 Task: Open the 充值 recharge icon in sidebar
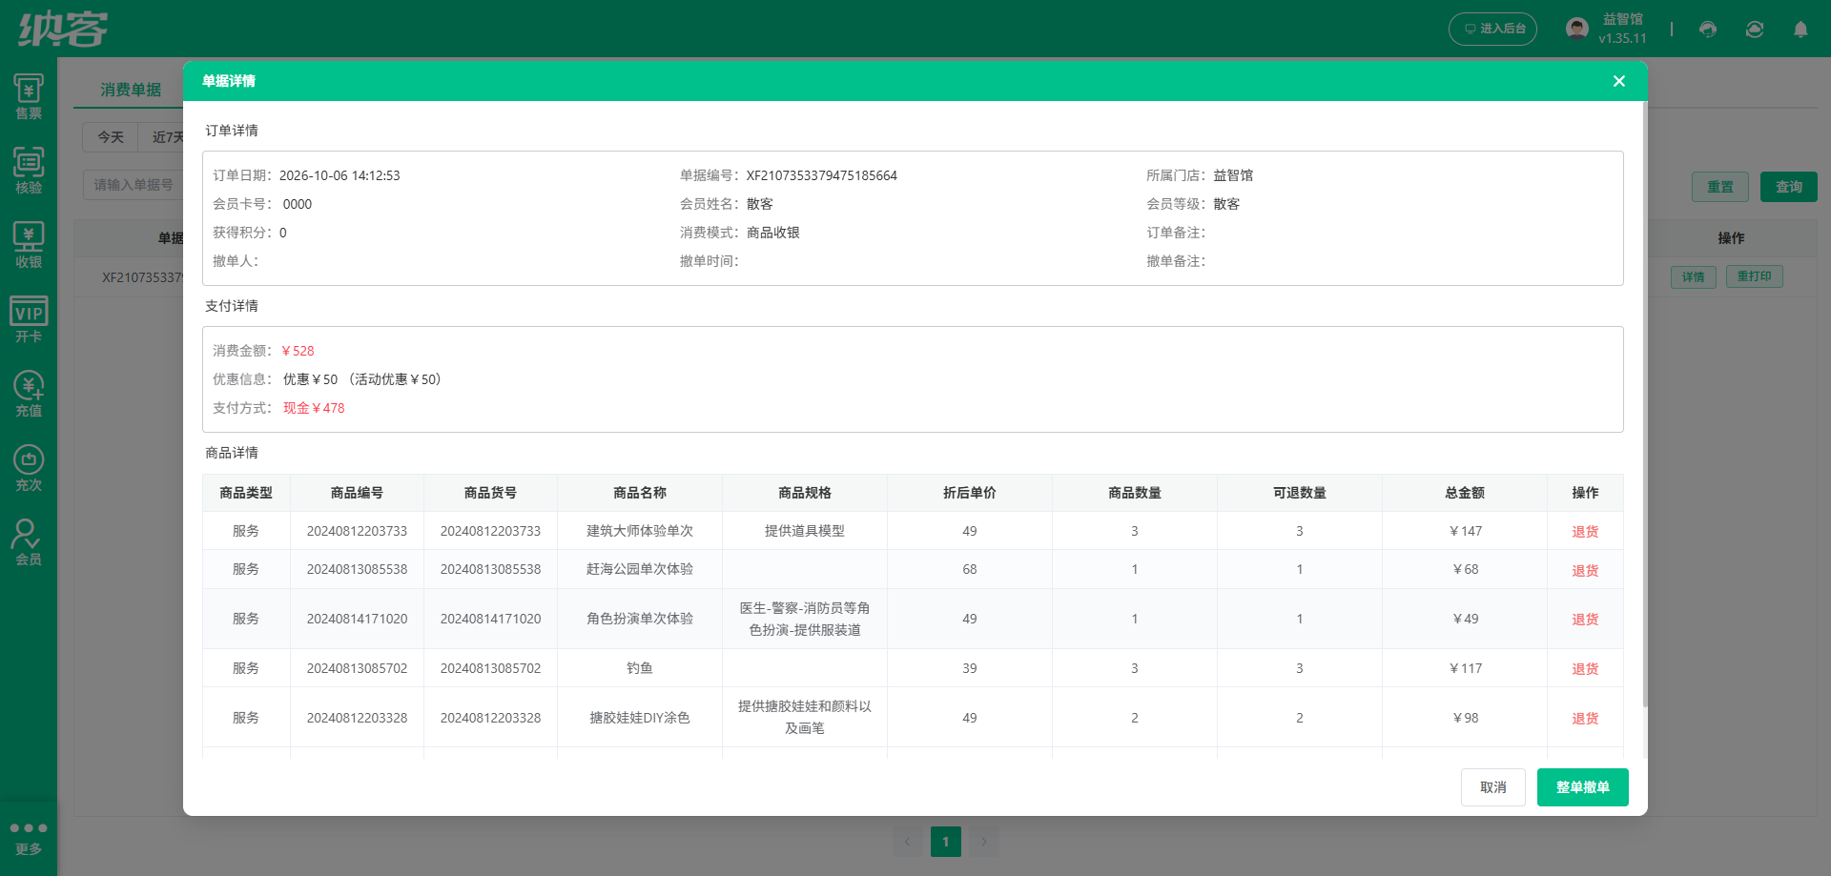(29, 395)
